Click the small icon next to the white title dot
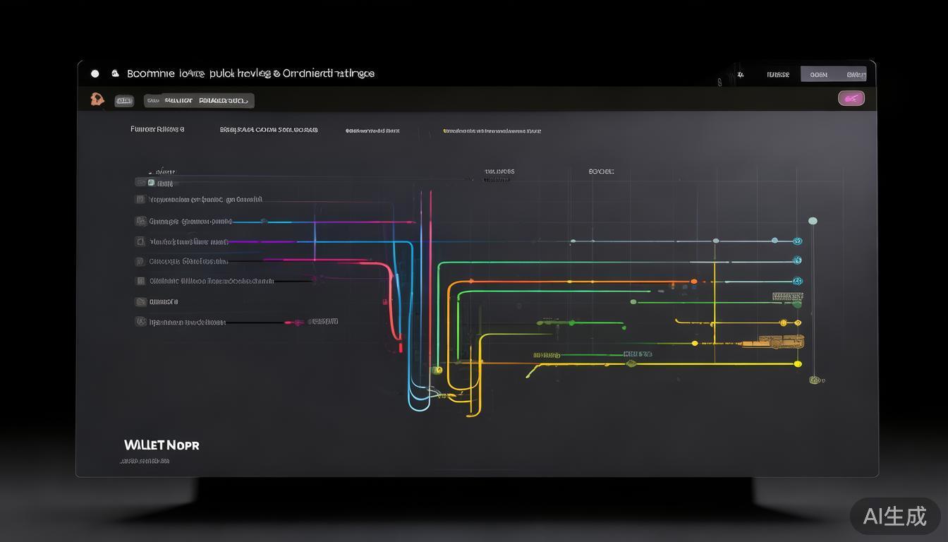The height and width of the screenshot is (542, 948). [x=115, y=73]
